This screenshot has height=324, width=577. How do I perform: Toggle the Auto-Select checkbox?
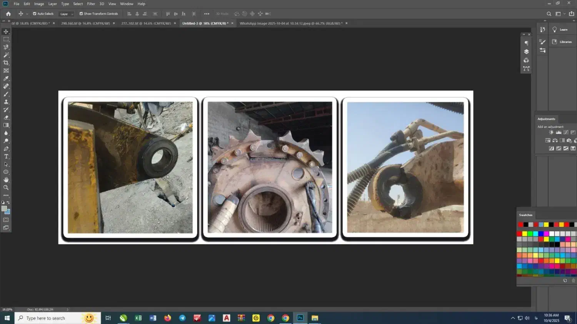[x=35, y=14]
